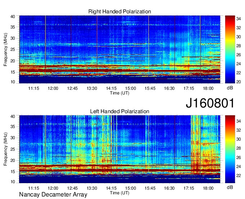This screenshot has height=199, width=245.
Task: Click "16:30" time tick on Left Handed plot
Action: [x=169, y=188]
